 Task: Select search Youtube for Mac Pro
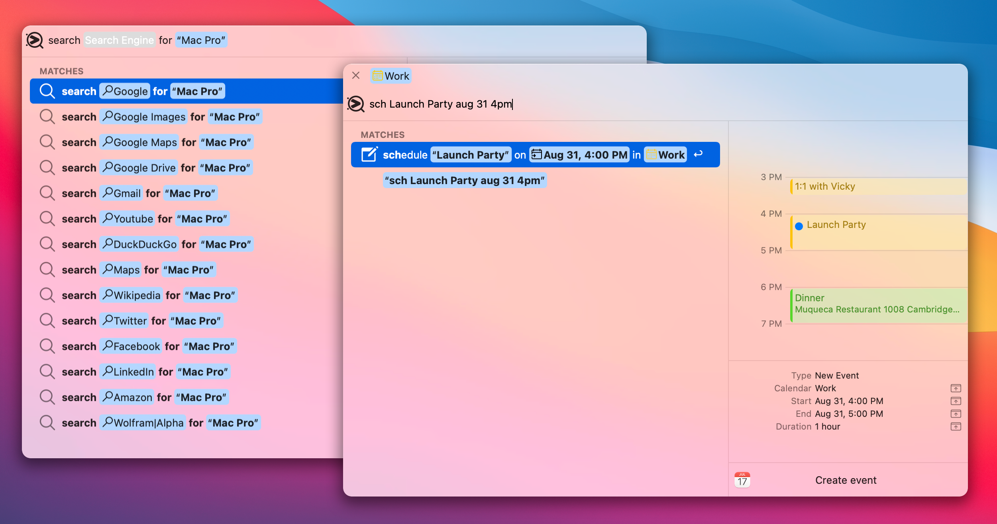click(x=186, y=218)
